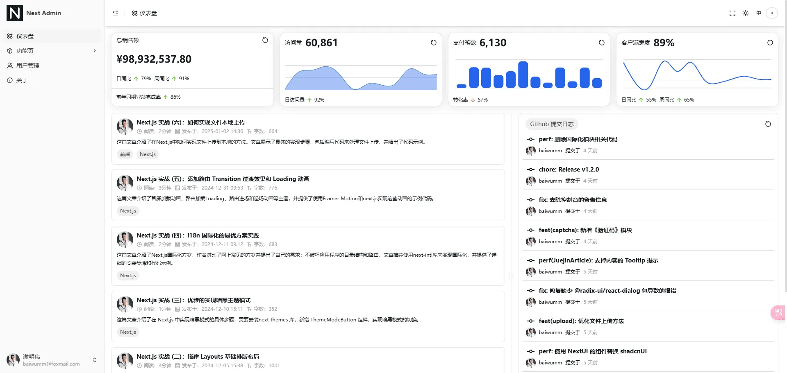Switch language with the 中 icon
The width and height of the screenshot is (787, 373).
759,13
